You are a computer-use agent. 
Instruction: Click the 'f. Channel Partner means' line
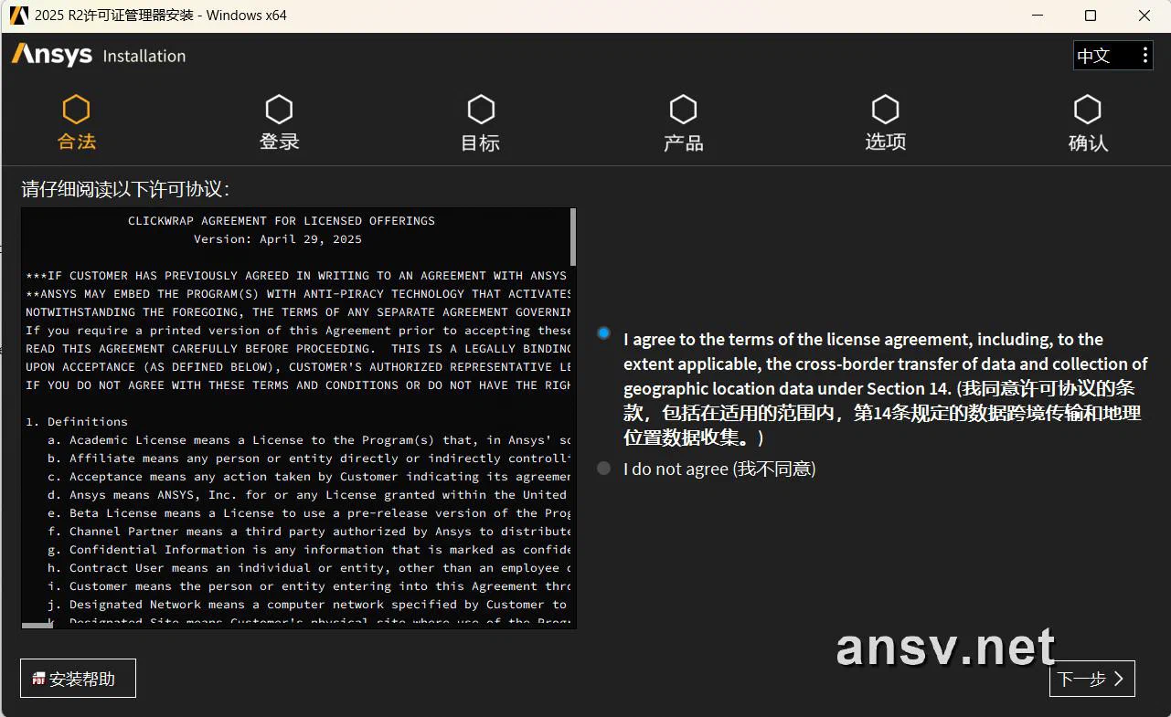pyautogui.click(x=309, y=532)
